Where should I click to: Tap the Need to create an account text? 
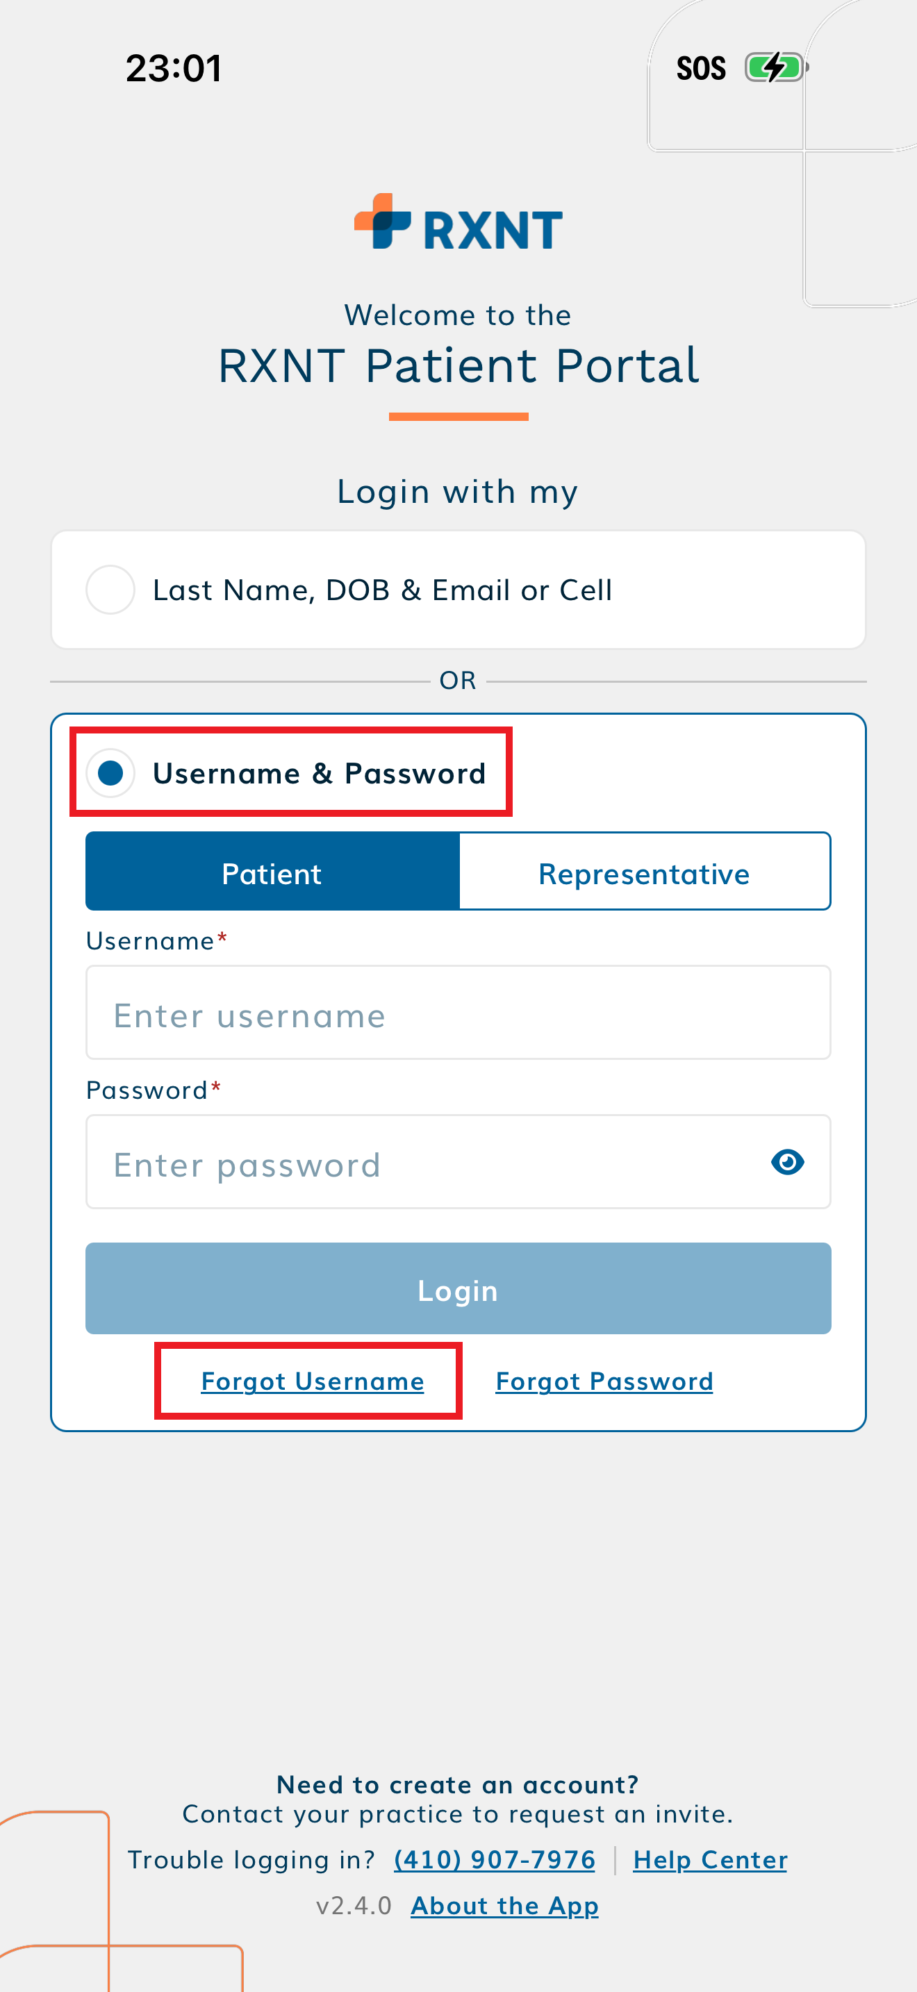[x=458, y=1784]
